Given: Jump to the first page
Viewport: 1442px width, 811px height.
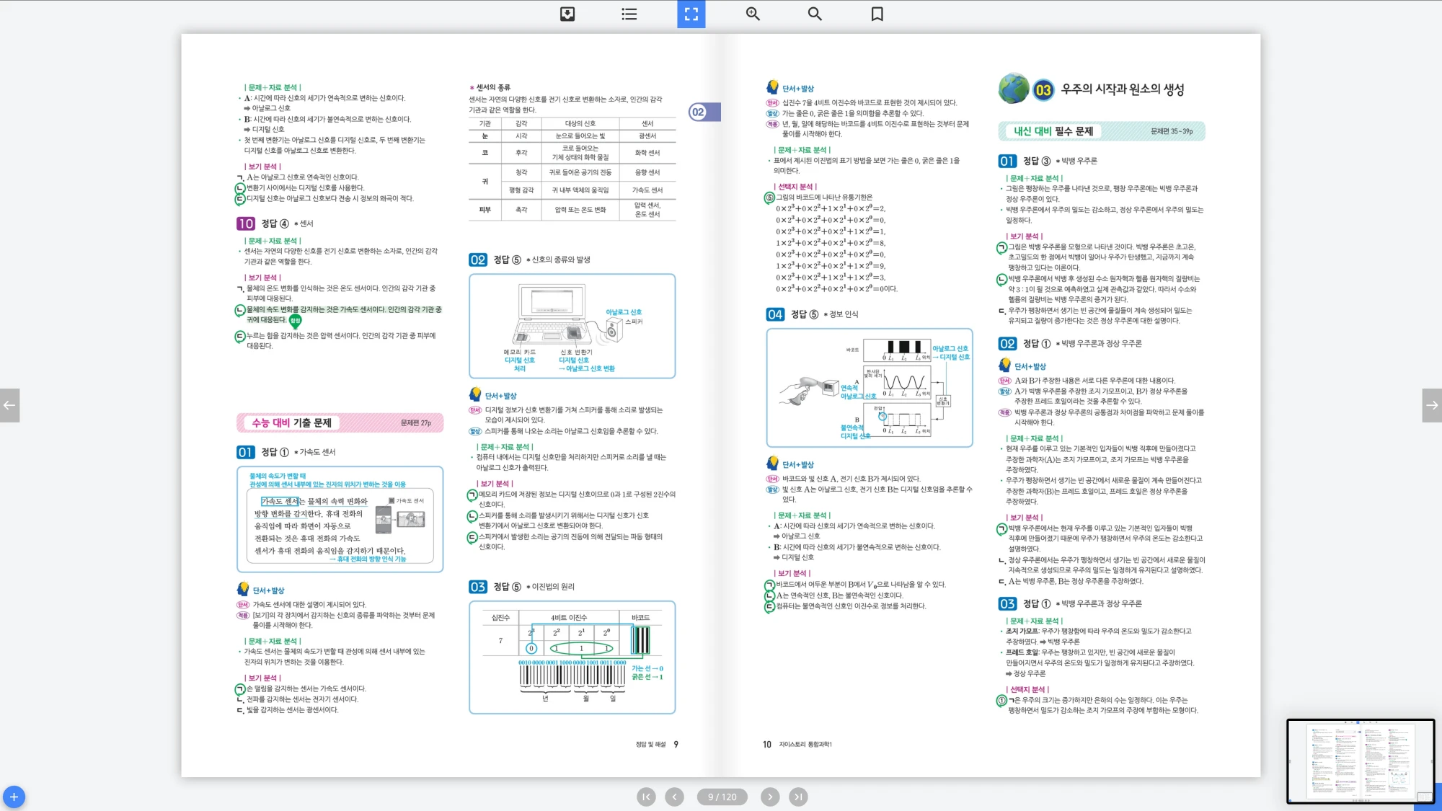Looking at the screenshot, I should pos(646,797).
